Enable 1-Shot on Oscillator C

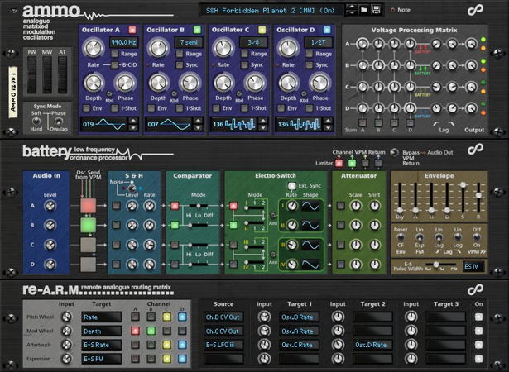point(243,107)
